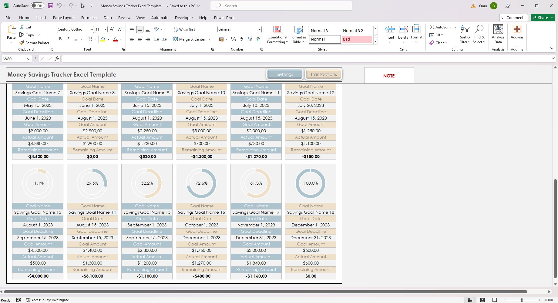Viewport: 558px width, 303px height.
Task: Open Conditional Formatting options
Action: (x=277, y=34)
